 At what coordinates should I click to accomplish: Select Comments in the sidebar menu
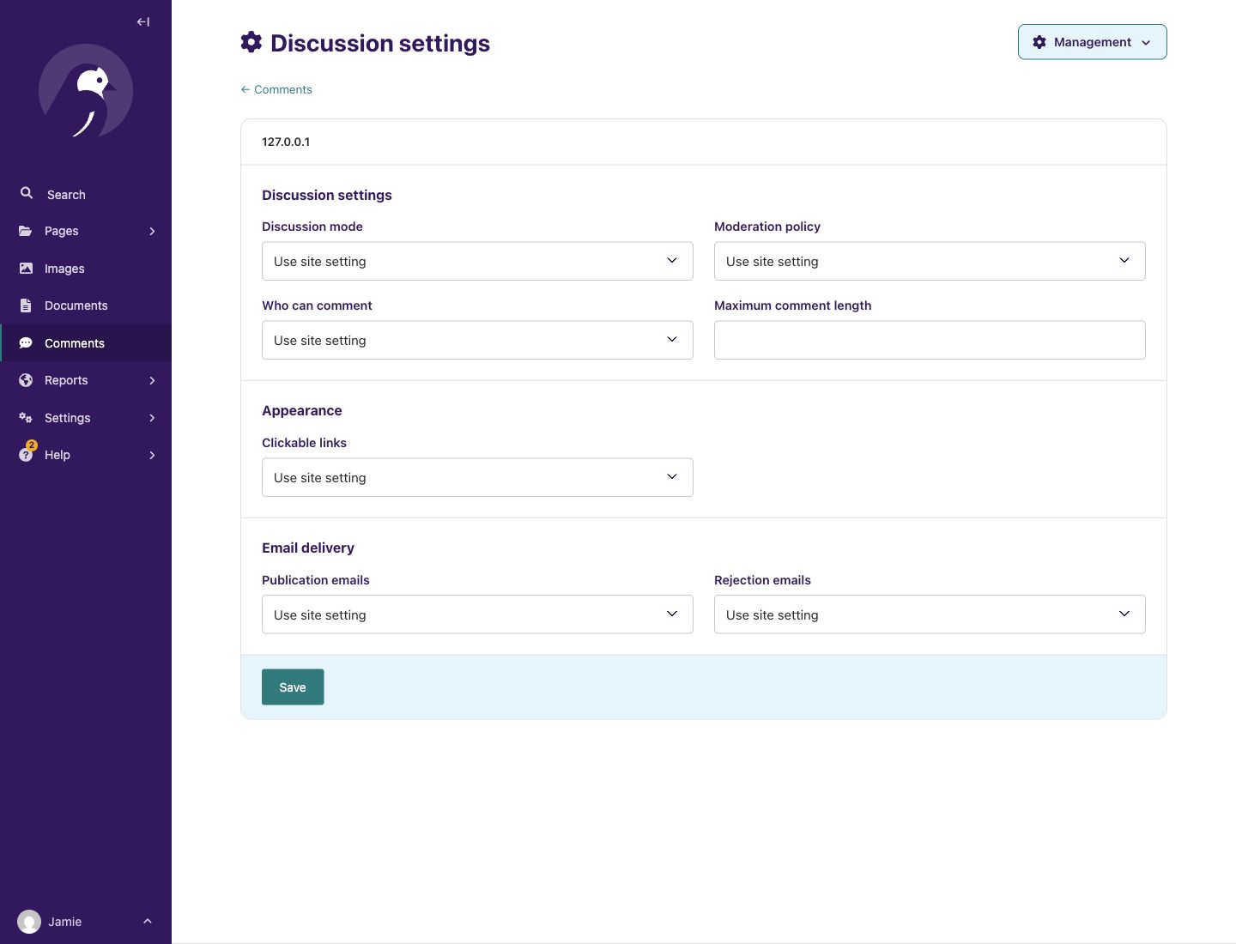coord(86,343)
